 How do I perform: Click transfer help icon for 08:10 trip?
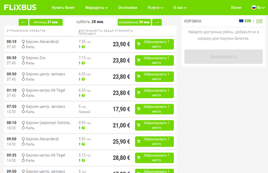(x=83, y=128)
